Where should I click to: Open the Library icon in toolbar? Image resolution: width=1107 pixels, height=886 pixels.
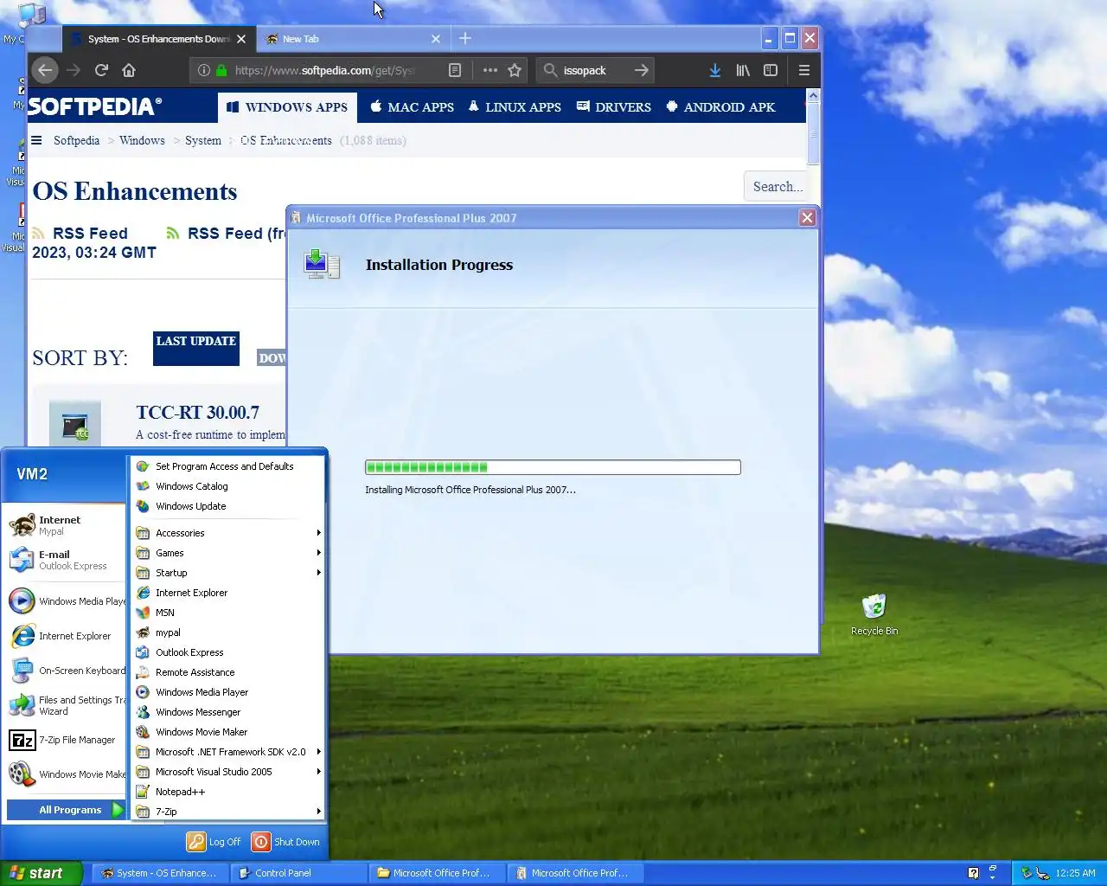coord(743,70)
